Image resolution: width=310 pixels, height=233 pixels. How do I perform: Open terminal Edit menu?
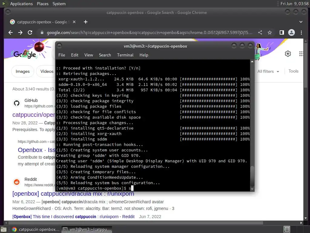coord(75,55)
